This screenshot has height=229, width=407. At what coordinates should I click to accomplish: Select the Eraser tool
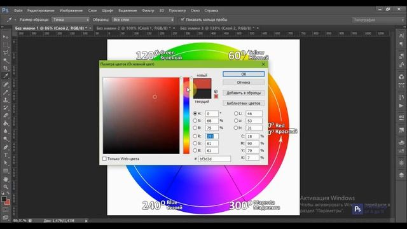click(6, 116)
